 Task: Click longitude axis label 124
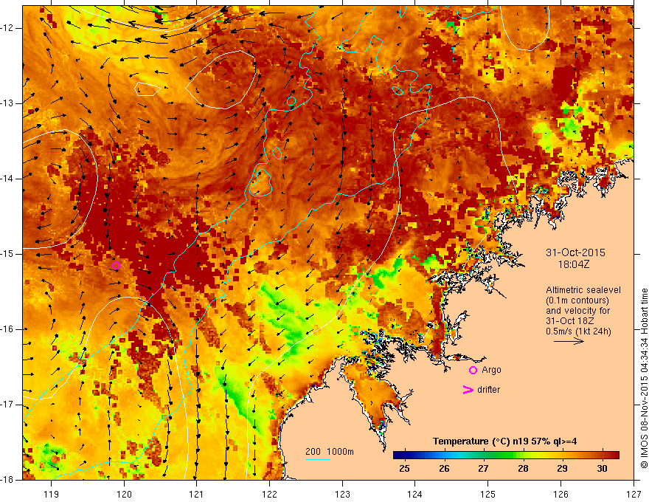(x=415, y=494)
